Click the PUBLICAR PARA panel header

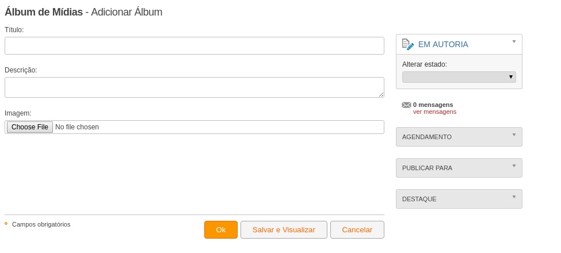click(x=459, y=168)
